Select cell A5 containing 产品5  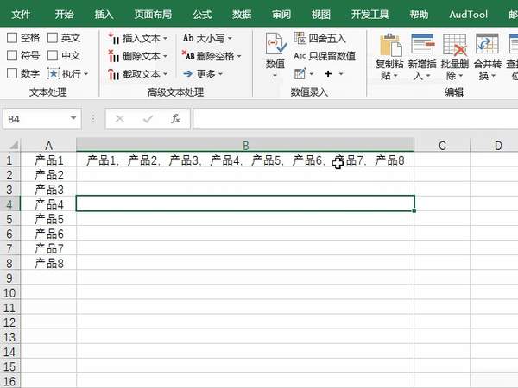pyautogui.click(x=49, y=219)
